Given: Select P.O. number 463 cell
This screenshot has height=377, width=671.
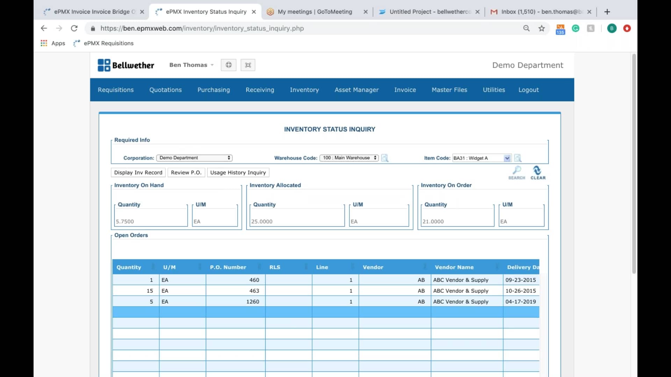Looking at the screenshot, I should point(236,291).
